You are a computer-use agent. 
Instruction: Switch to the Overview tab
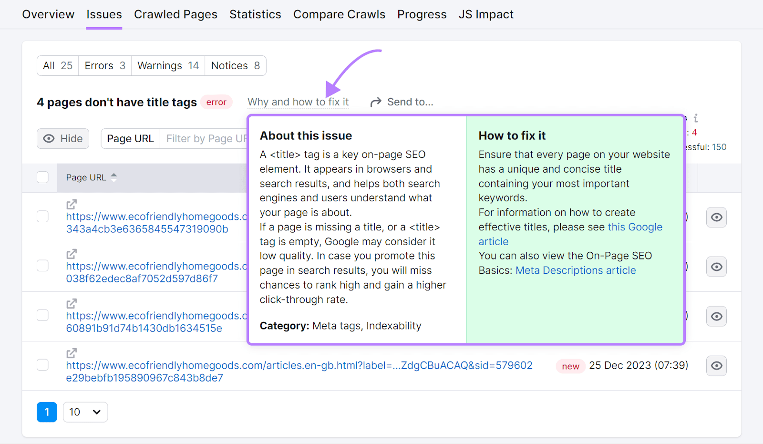[48, 14]
